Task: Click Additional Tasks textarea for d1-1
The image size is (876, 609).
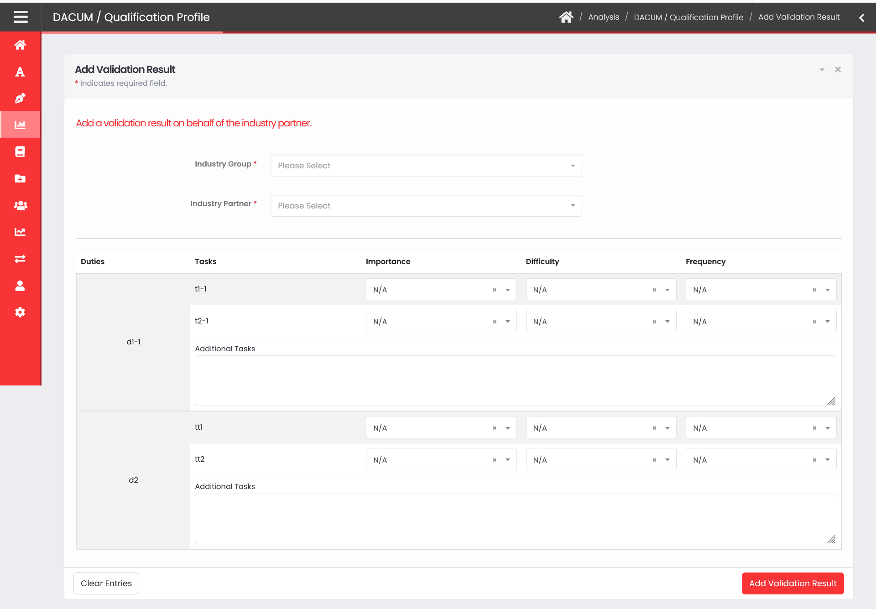Action: [516, 381]
